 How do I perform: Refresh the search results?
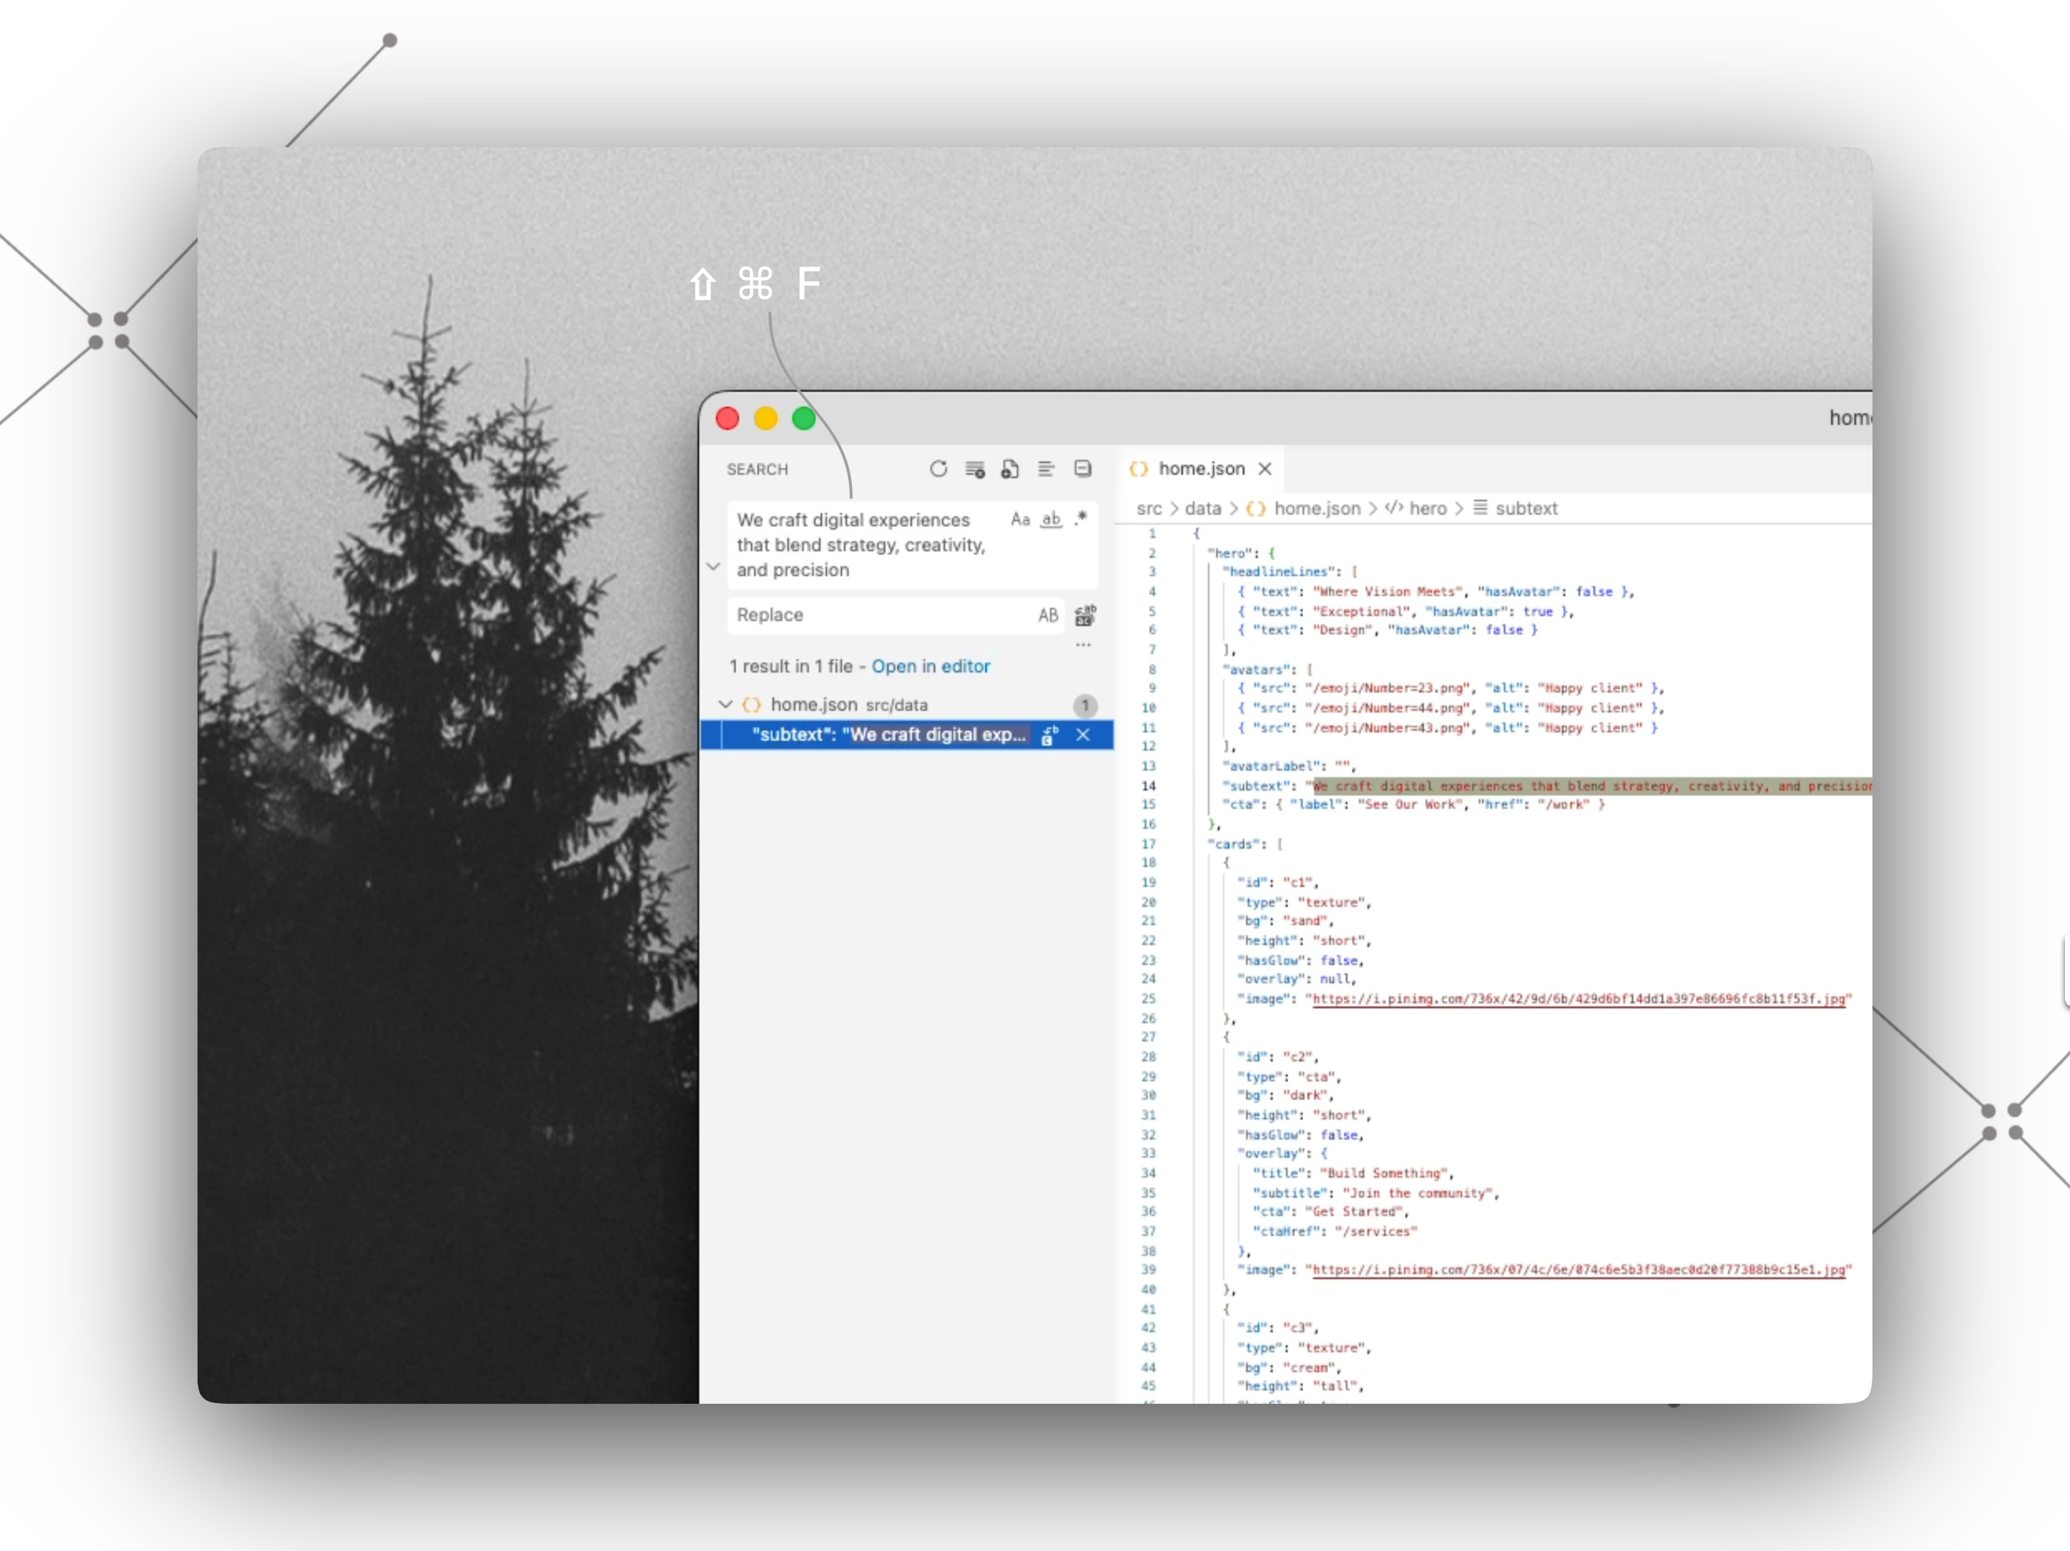[x=937, y=469]
